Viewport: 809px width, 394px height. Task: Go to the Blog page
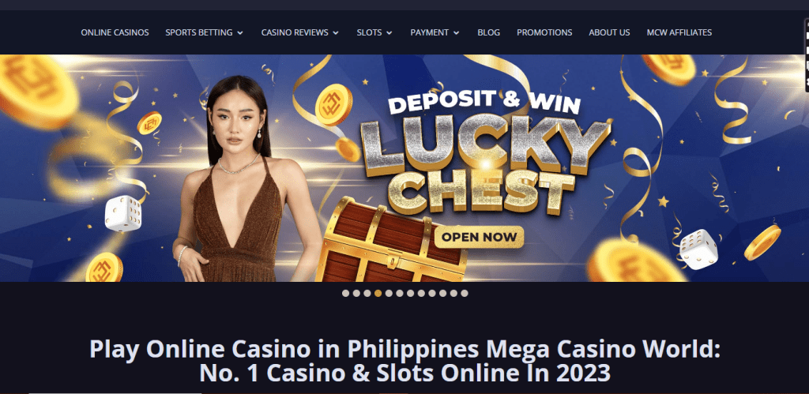pos(488,32)
